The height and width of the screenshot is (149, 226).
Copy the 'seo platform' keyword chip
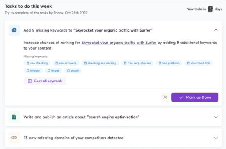169,63
